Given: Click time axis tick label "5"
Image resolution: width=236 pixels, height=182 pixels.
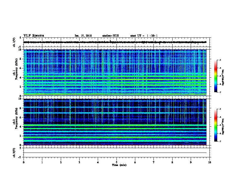Looking at the screenshot, I should 117,162.
